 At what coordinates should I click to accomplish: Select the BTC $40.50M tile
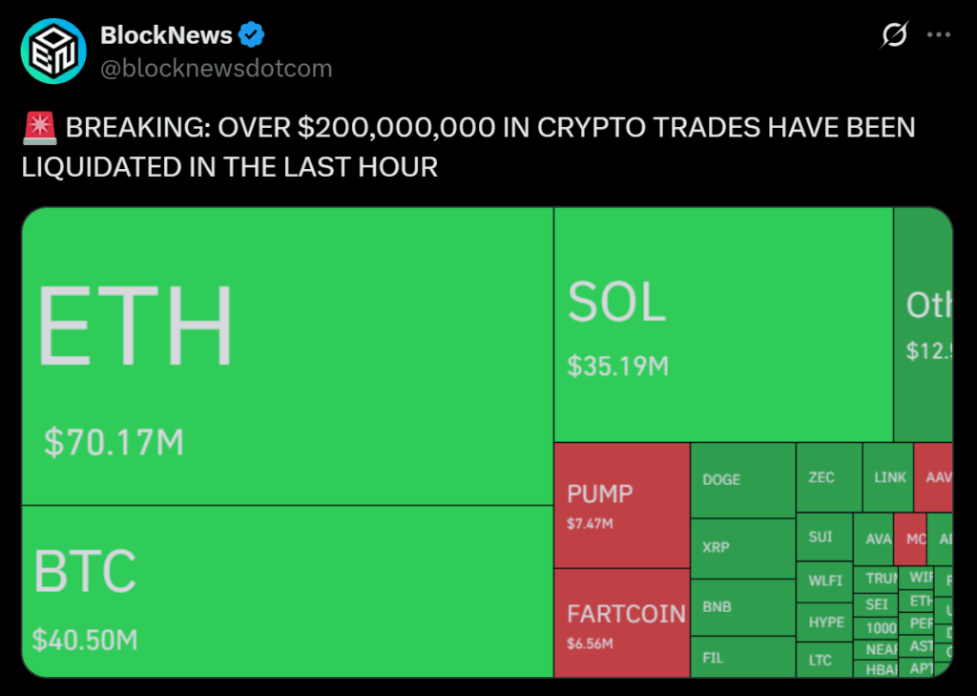tap(286, 592)
